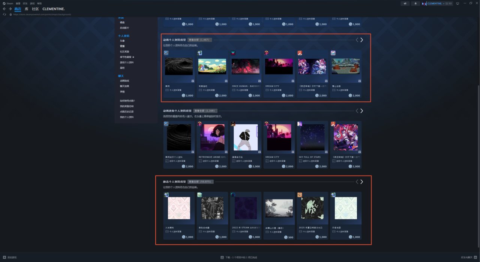
Task: View all 59,875 static profile backgrounds
Action: tap(201, 182)
